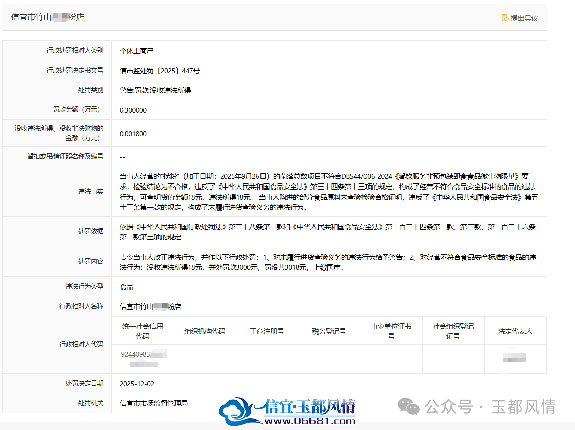575x430 pixels.
Task: Click the 工商注册号 column header
Action: [x=267, y=331]
